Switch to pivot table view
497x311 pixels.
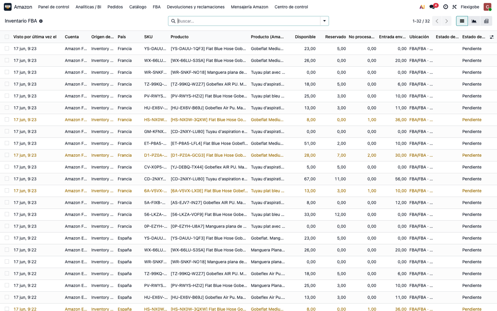pos(486,21)
